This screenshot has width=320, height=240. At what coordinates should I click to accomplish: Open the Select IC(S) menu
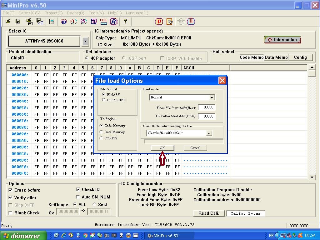coord(30,13)
